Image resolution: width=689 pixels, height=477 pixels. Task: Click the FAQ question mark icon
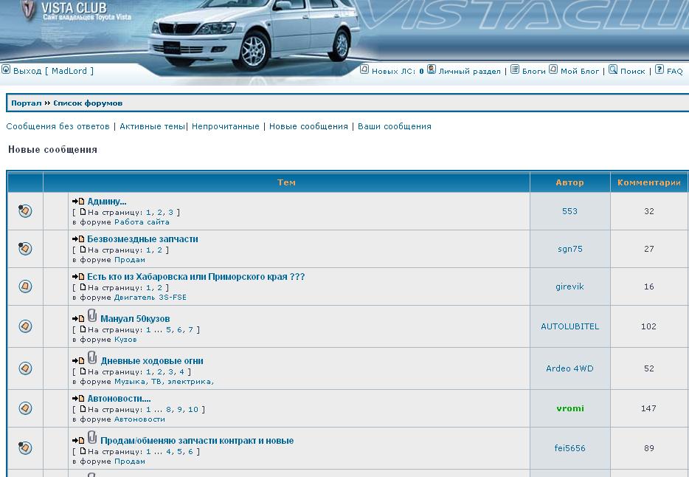659,70
